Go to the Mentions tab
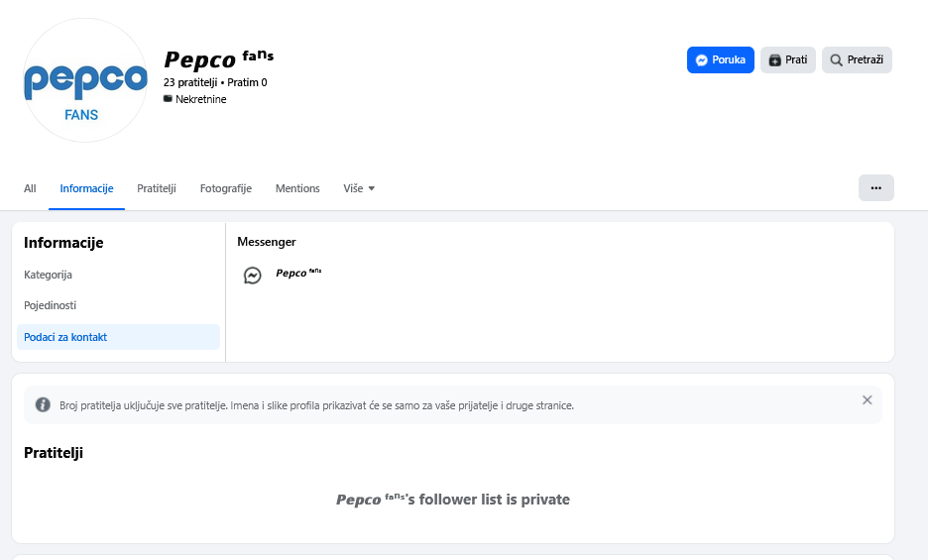The height and width of the screenshot is (560, 928). pos(297,188)
